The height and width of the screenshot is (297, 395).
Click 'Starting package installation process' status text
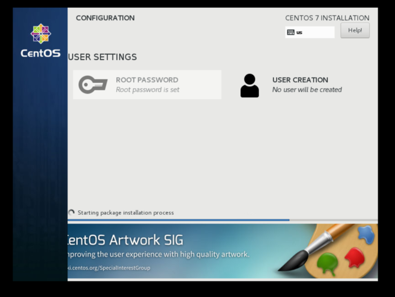pos(126,213)
